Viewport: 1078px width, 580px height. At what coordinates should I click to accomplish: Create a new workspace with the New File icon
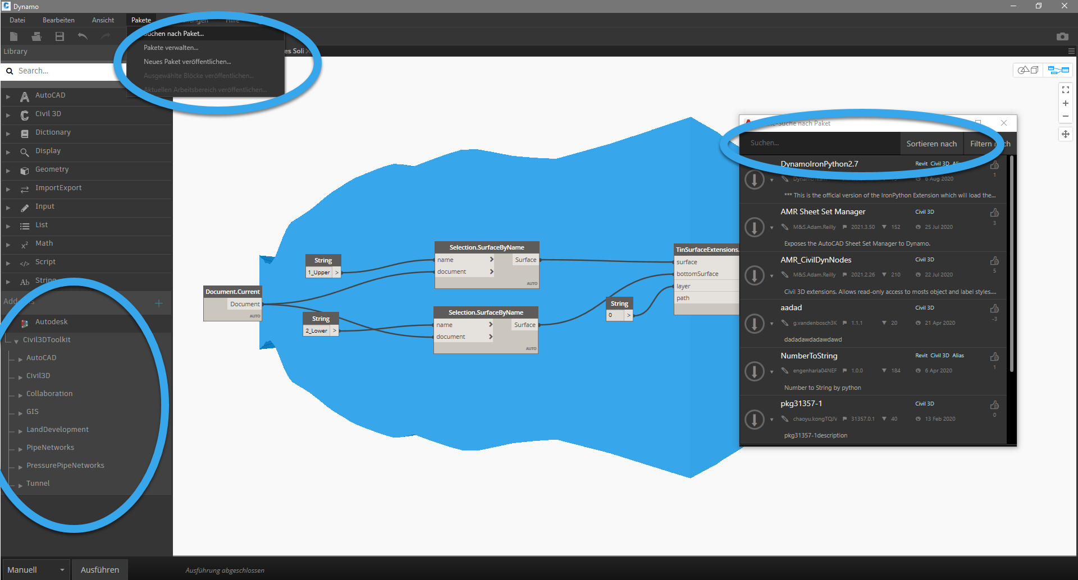tap(13, 36)
